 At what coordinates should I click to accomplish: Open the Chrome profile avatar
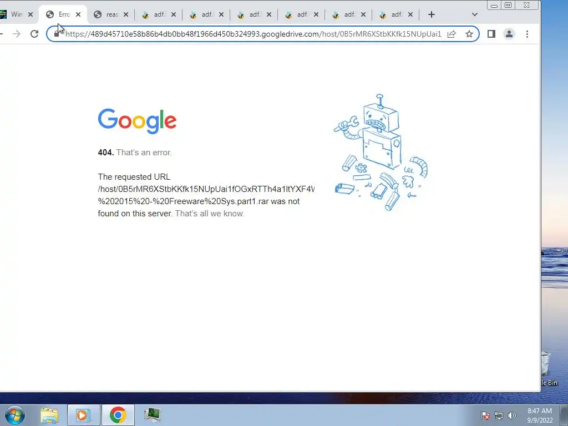509,34
